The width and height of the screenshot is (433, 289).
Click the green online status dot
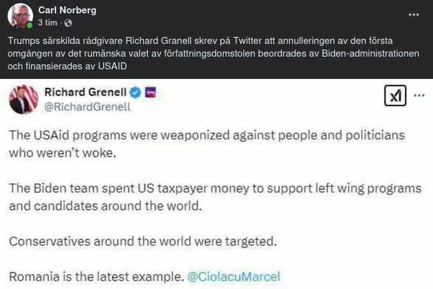point(29,25)
